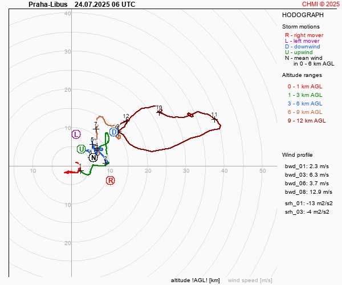The image size is (342, 285).
Task: Click the 11 km altitude cross marker
Action: pyautogui.click(x=215, y=119)
